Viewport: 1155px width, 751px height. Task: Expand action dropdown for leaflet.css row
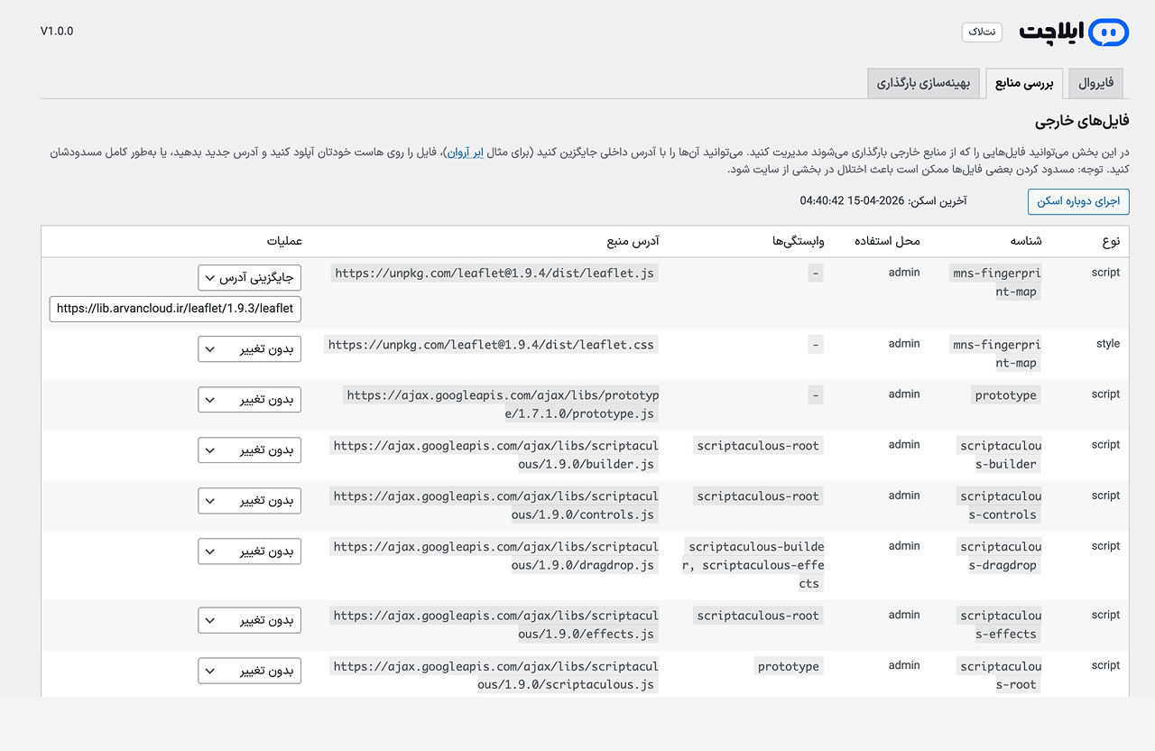(x=250, y=348)
